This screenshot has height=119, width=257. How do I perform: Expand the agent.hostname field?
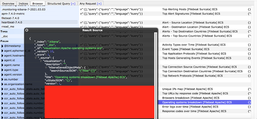click(x=2, y=56)
